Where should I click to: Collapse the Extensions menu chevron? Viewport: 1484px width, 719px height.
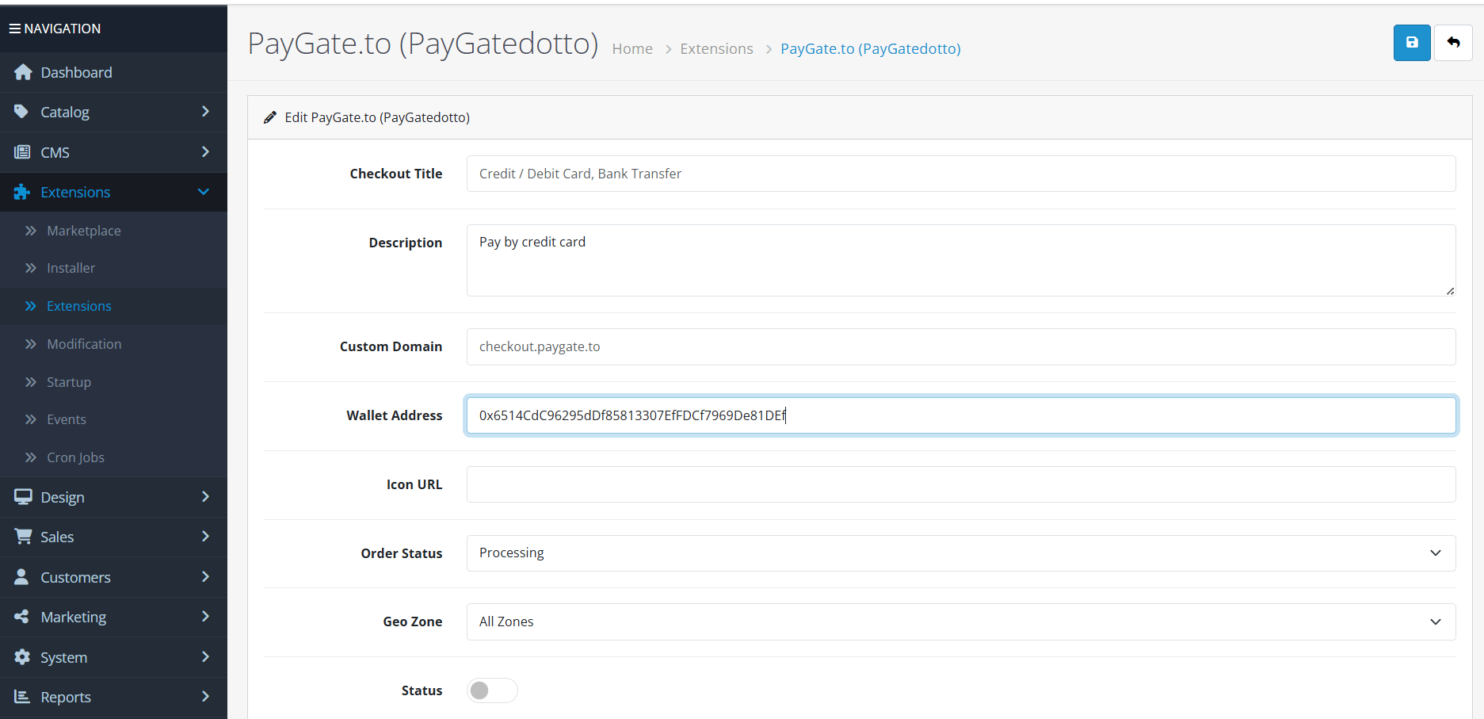(x=204, y=192)
